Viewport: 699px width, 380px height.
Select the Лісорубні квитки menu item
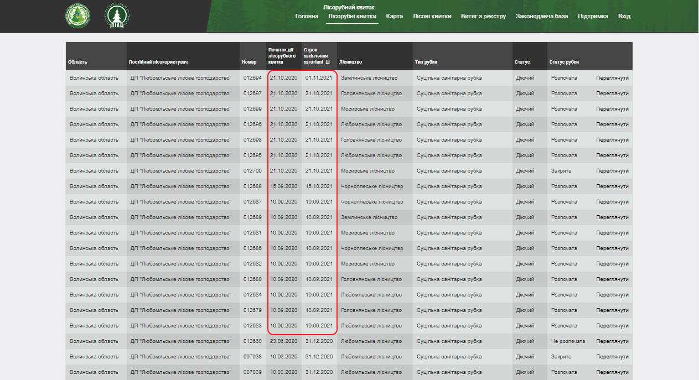pyautogui.click(x=352, y=16)
